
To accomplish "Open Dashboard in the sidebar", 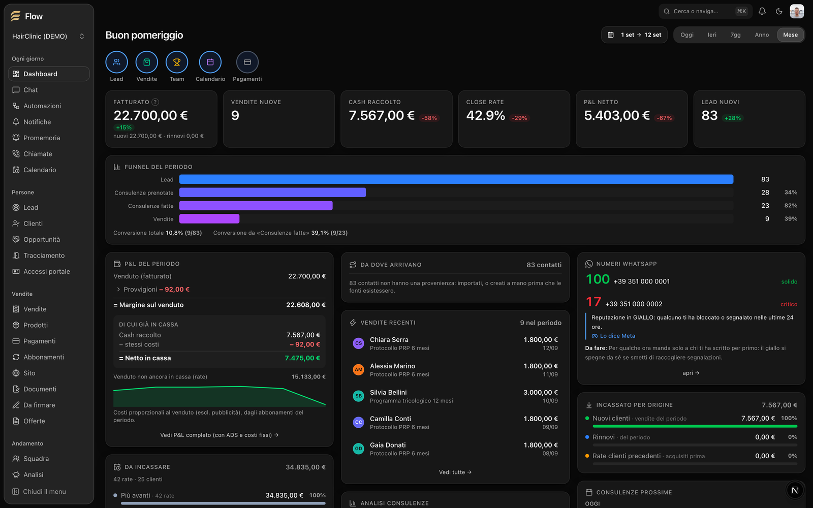I will click(49, 74).
